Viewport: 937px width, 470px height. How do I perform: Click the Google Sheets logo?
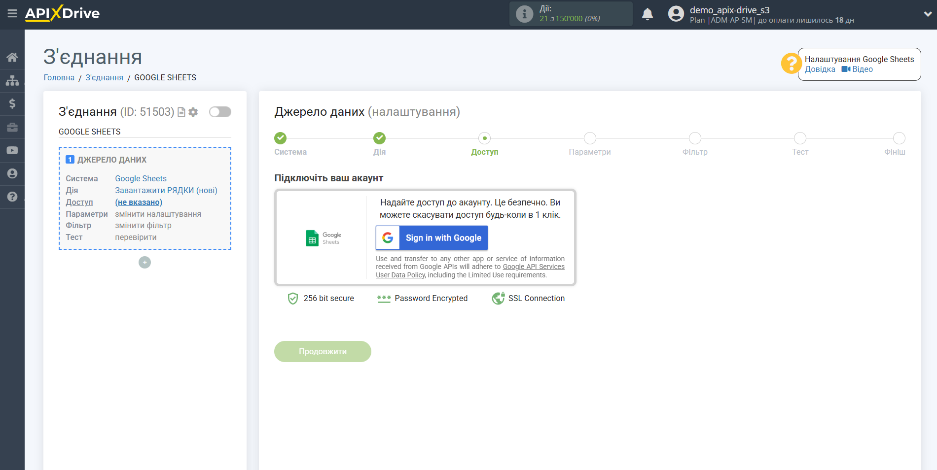pyautogui.click(x=324, y=238)
